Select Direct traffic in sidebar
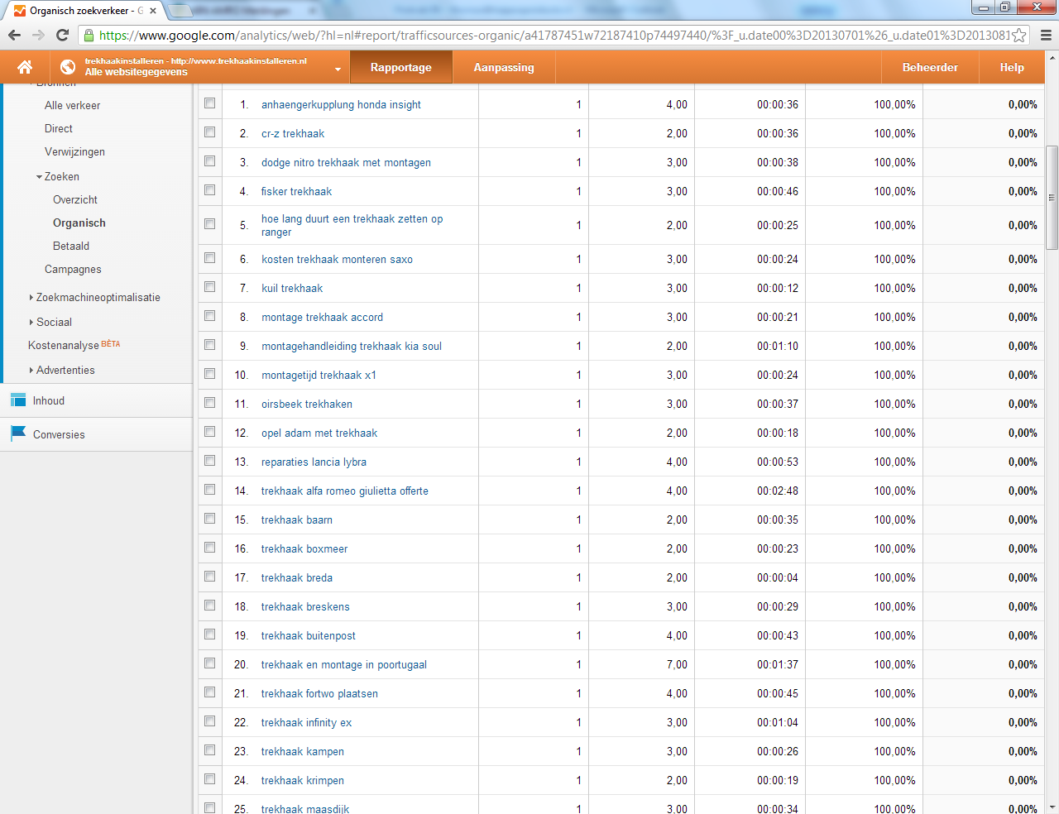 (x=59, y=129)
